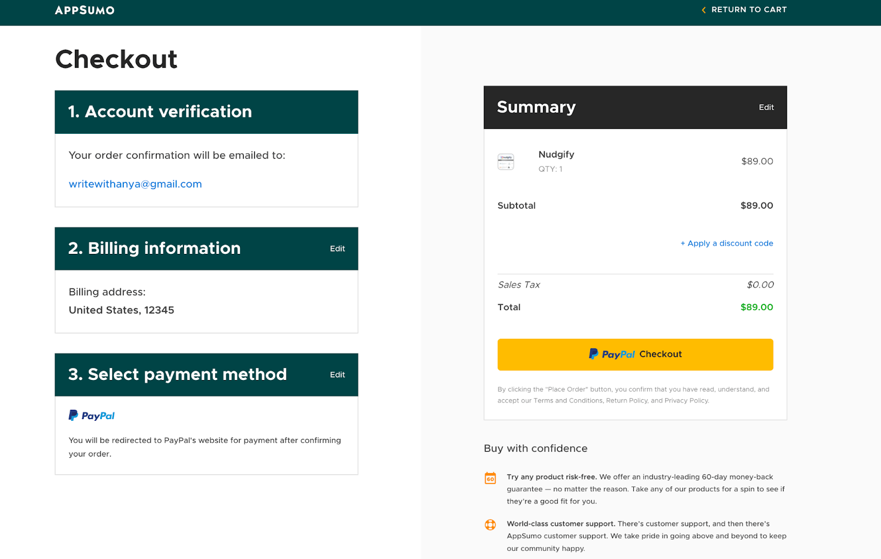Image resolution: width=881 pixels, height=559 pixels.
Task: Click the yellow PayPal Checkout button
Action: coord(635,355)
